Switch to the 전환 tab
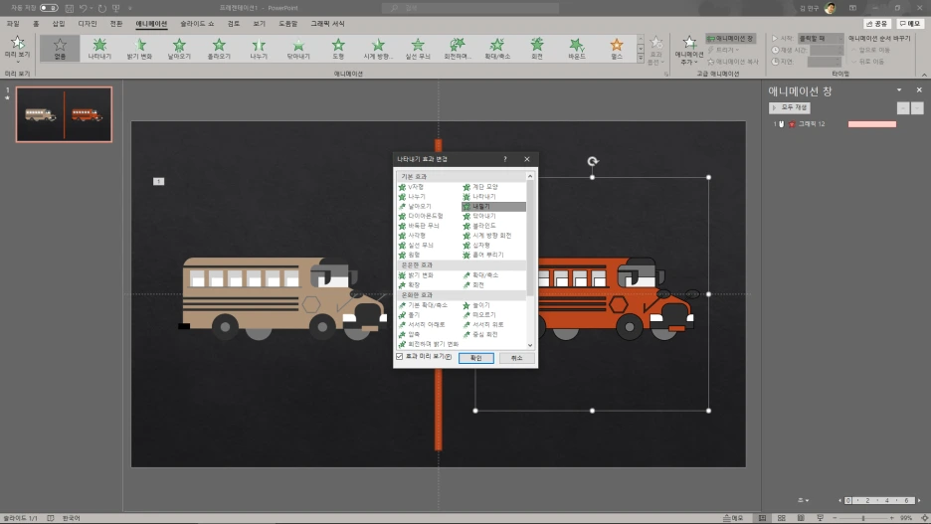 tap(116, 24)
